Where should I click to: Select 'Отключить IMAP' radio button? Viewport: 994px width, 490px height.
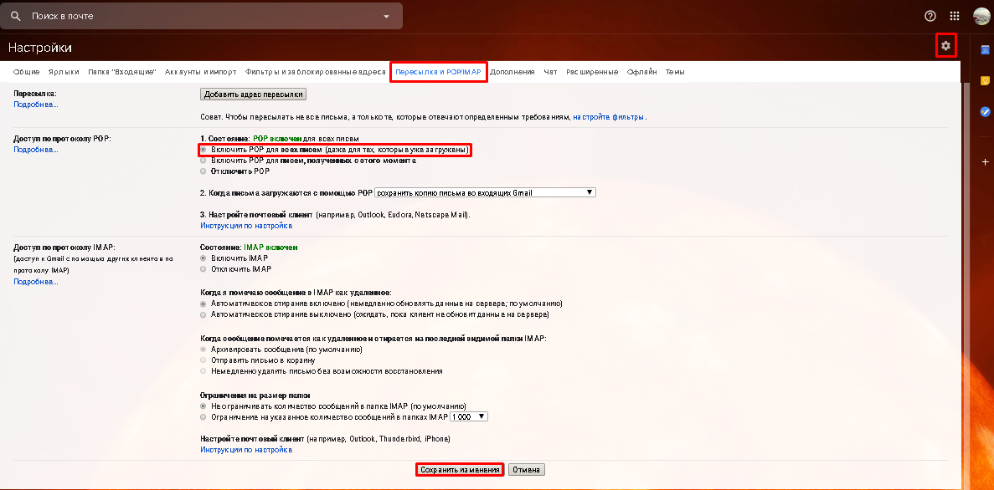point(203,269)
